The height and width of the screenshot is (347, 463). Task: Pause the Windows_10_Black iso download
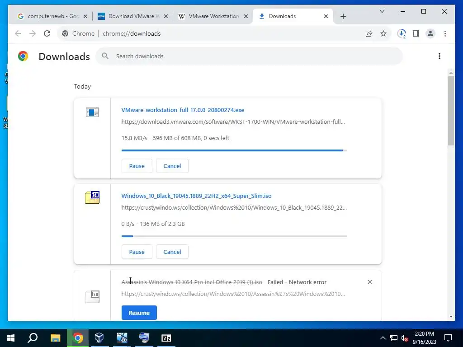point(137,252)
